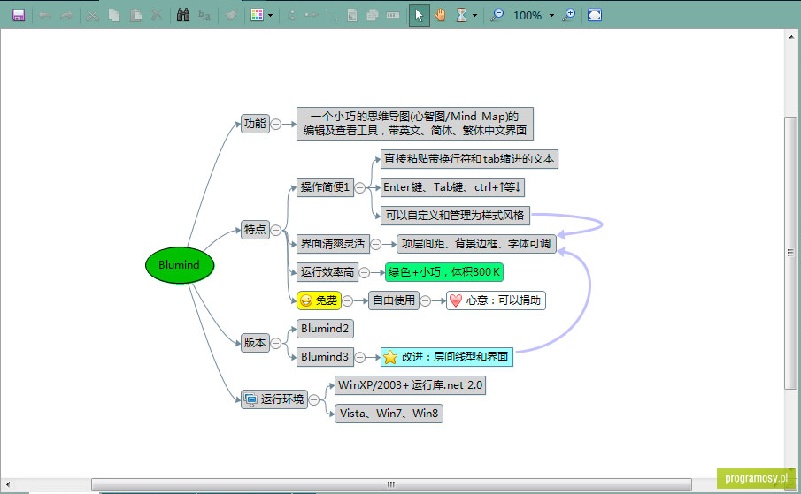Click the Cut scissors icon
Screen dimensions: 801x494
coord(92,15)
